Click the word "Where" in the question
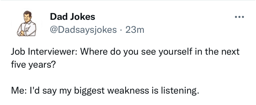 (91, 52)
